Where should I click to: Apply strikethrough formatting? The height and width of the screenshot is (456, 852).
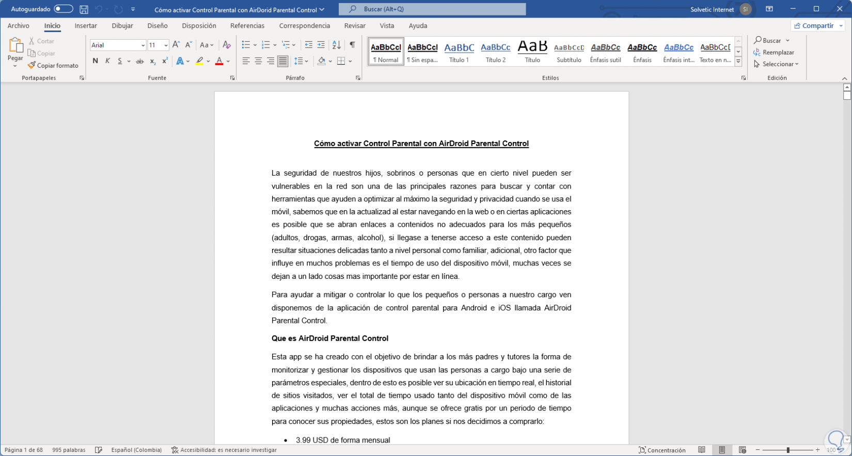(139, 61)
